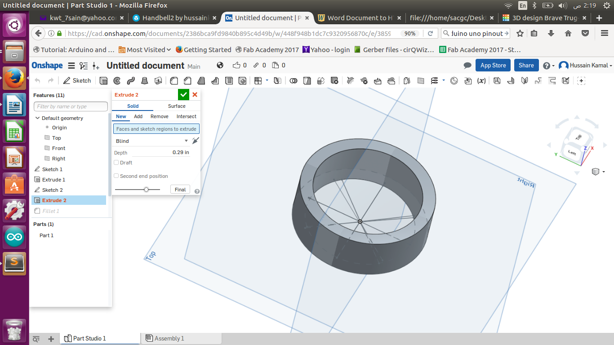Click the rollback slider handle
Screen dimensions: 614x345
pos(147,190)
